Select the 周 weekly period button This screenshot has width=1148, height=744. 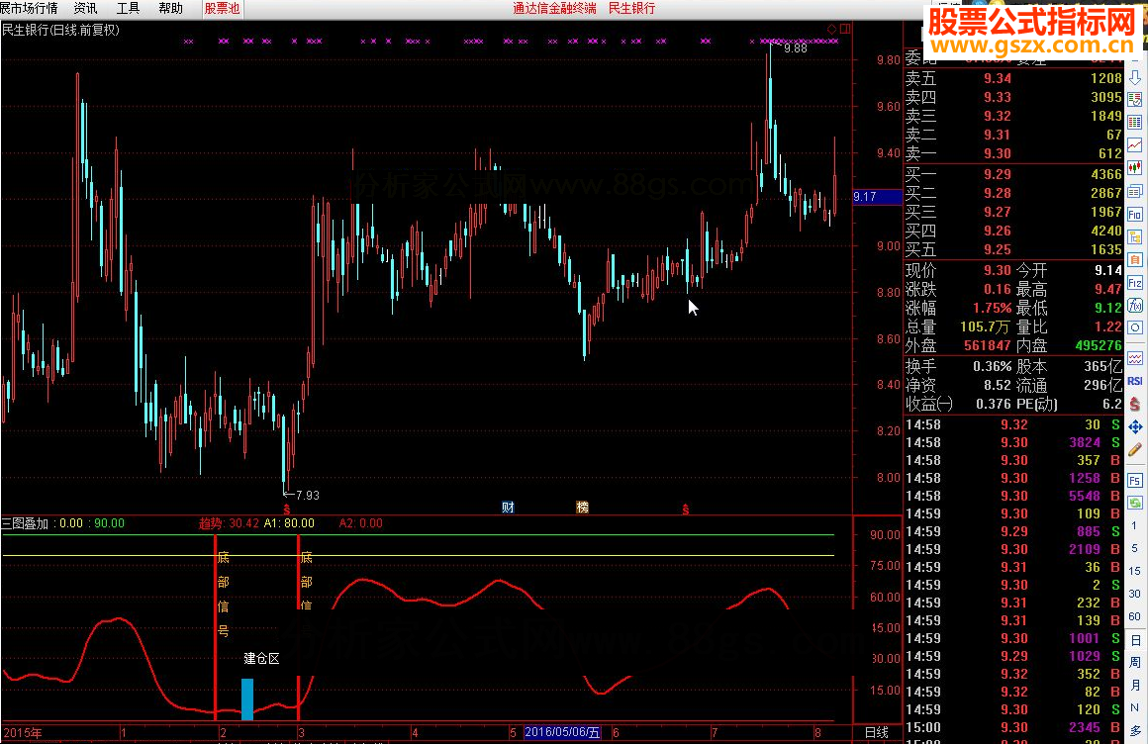[x=1135, y=663]
